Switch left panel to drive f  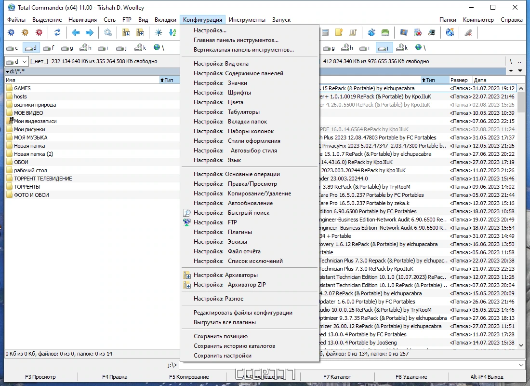(x=49, y=48)
